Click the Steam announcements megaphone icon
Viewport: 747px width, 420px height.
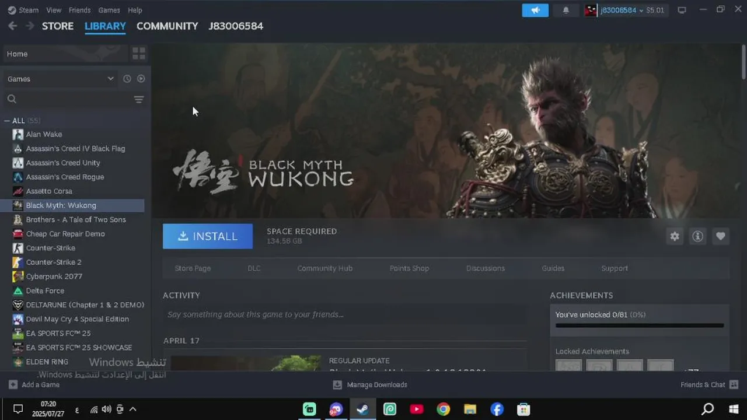tap(535, 10)
